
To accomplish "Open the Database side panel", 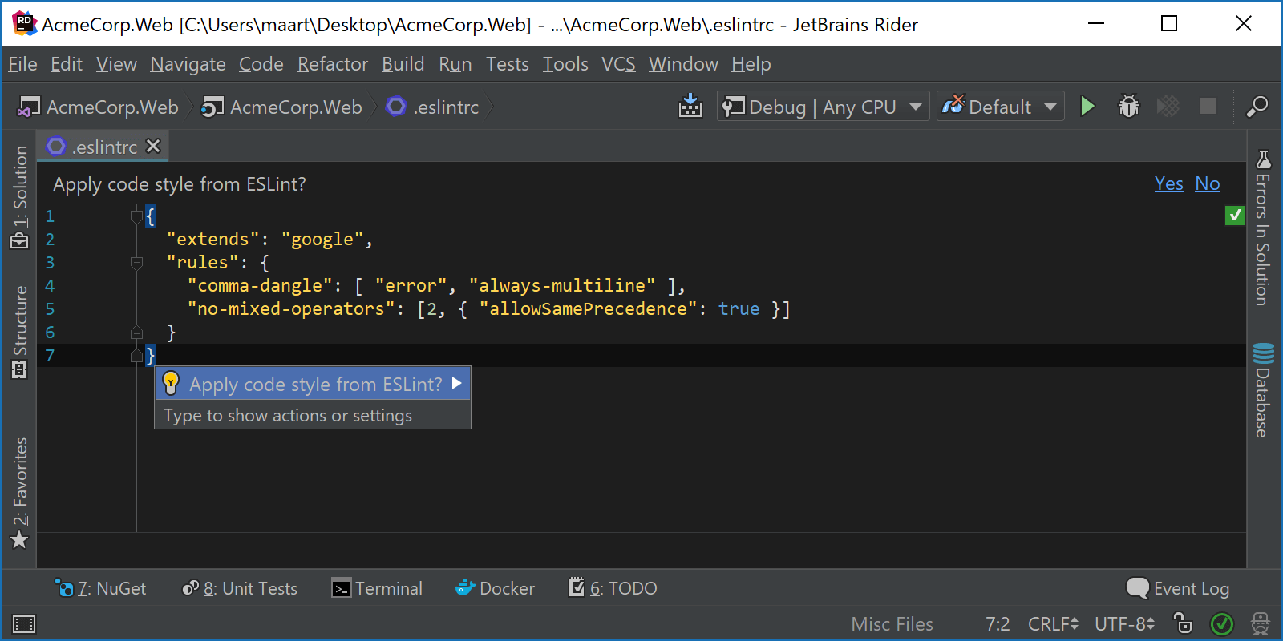I will pos(1264,390).
